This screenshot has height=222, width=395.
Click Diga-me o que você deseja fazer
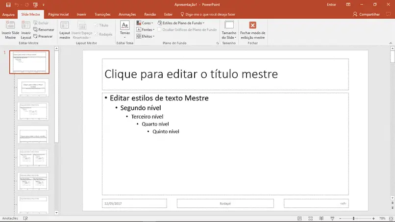click(208, 14)
